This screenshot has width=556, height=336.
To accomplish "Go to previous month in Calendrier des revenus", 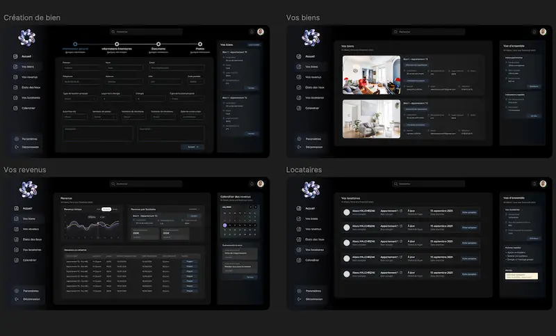I will click(251, 207).
